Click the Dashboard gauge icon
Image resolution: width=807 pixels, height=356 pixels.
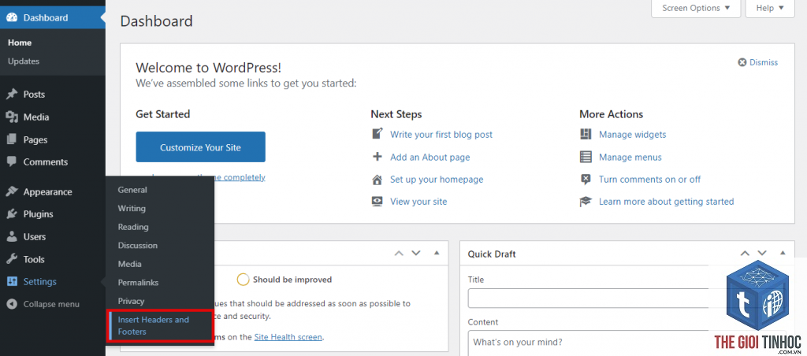point(12,17)
